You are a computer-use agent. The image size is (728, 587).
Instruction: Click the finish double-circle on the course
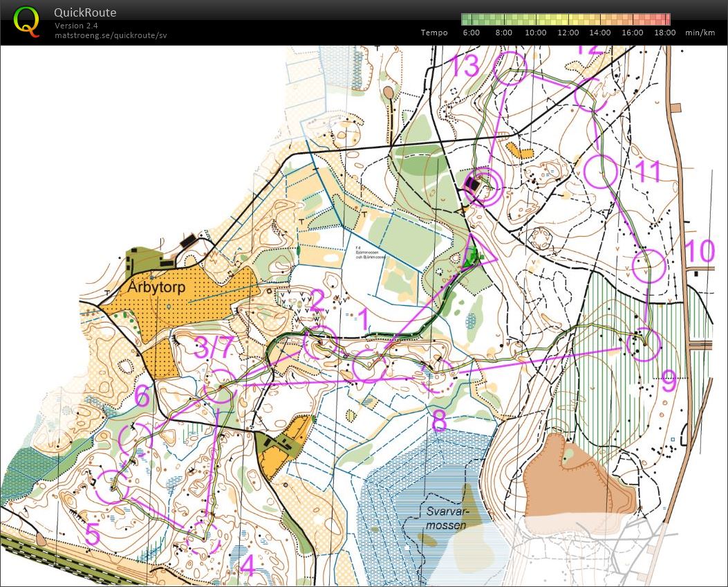pyautogui.click(x=484, y=187)
